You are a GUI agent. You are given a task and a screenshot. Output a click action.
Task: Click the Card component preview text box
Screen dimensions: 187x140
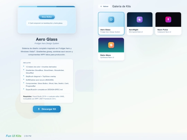[47, 23]
